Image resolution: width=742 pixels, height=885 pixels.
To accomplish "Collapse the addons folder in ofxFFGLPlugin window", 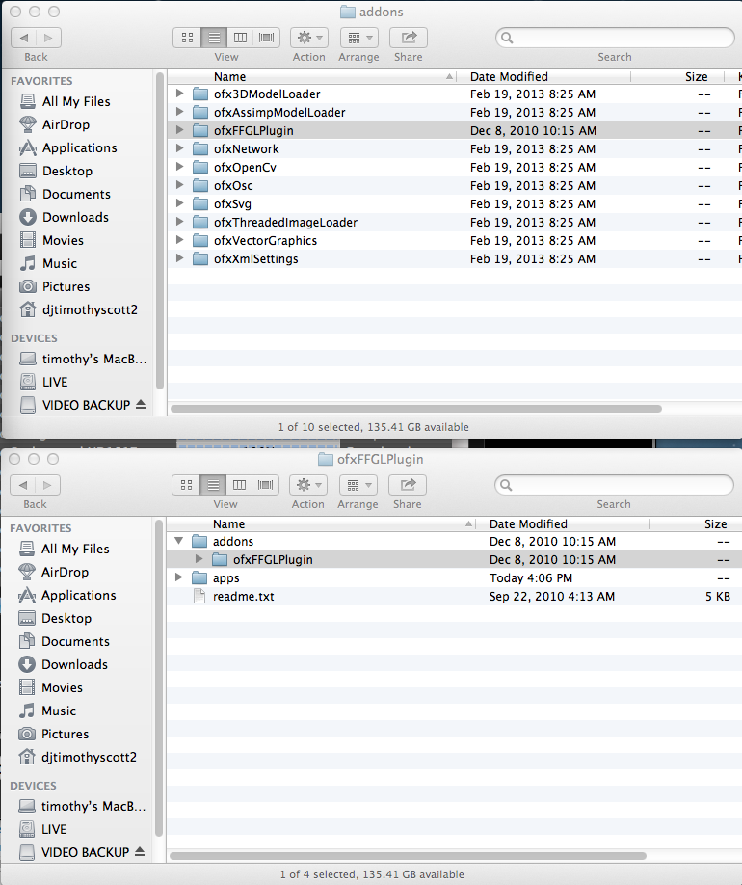I will tap(179, 542).
